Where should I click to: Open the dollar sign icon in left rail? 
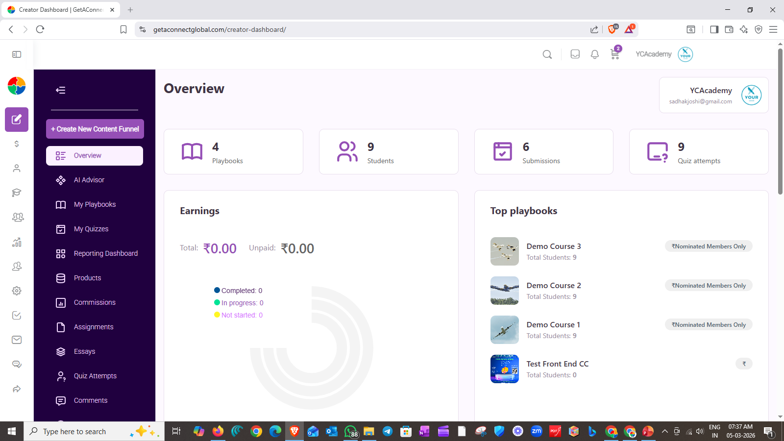(17, 144)
